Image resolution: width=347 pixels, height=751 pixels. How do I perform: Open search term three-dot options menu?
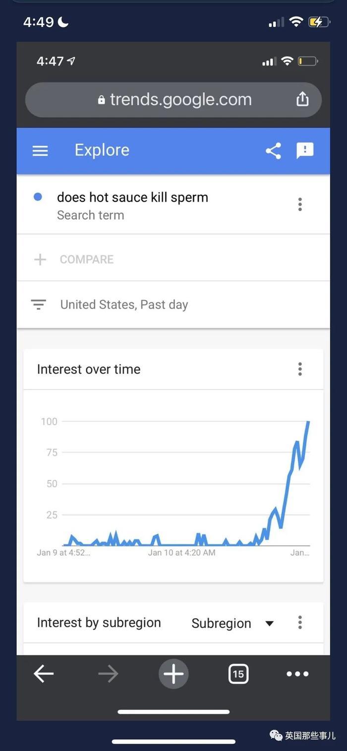[x=300, y=204]
